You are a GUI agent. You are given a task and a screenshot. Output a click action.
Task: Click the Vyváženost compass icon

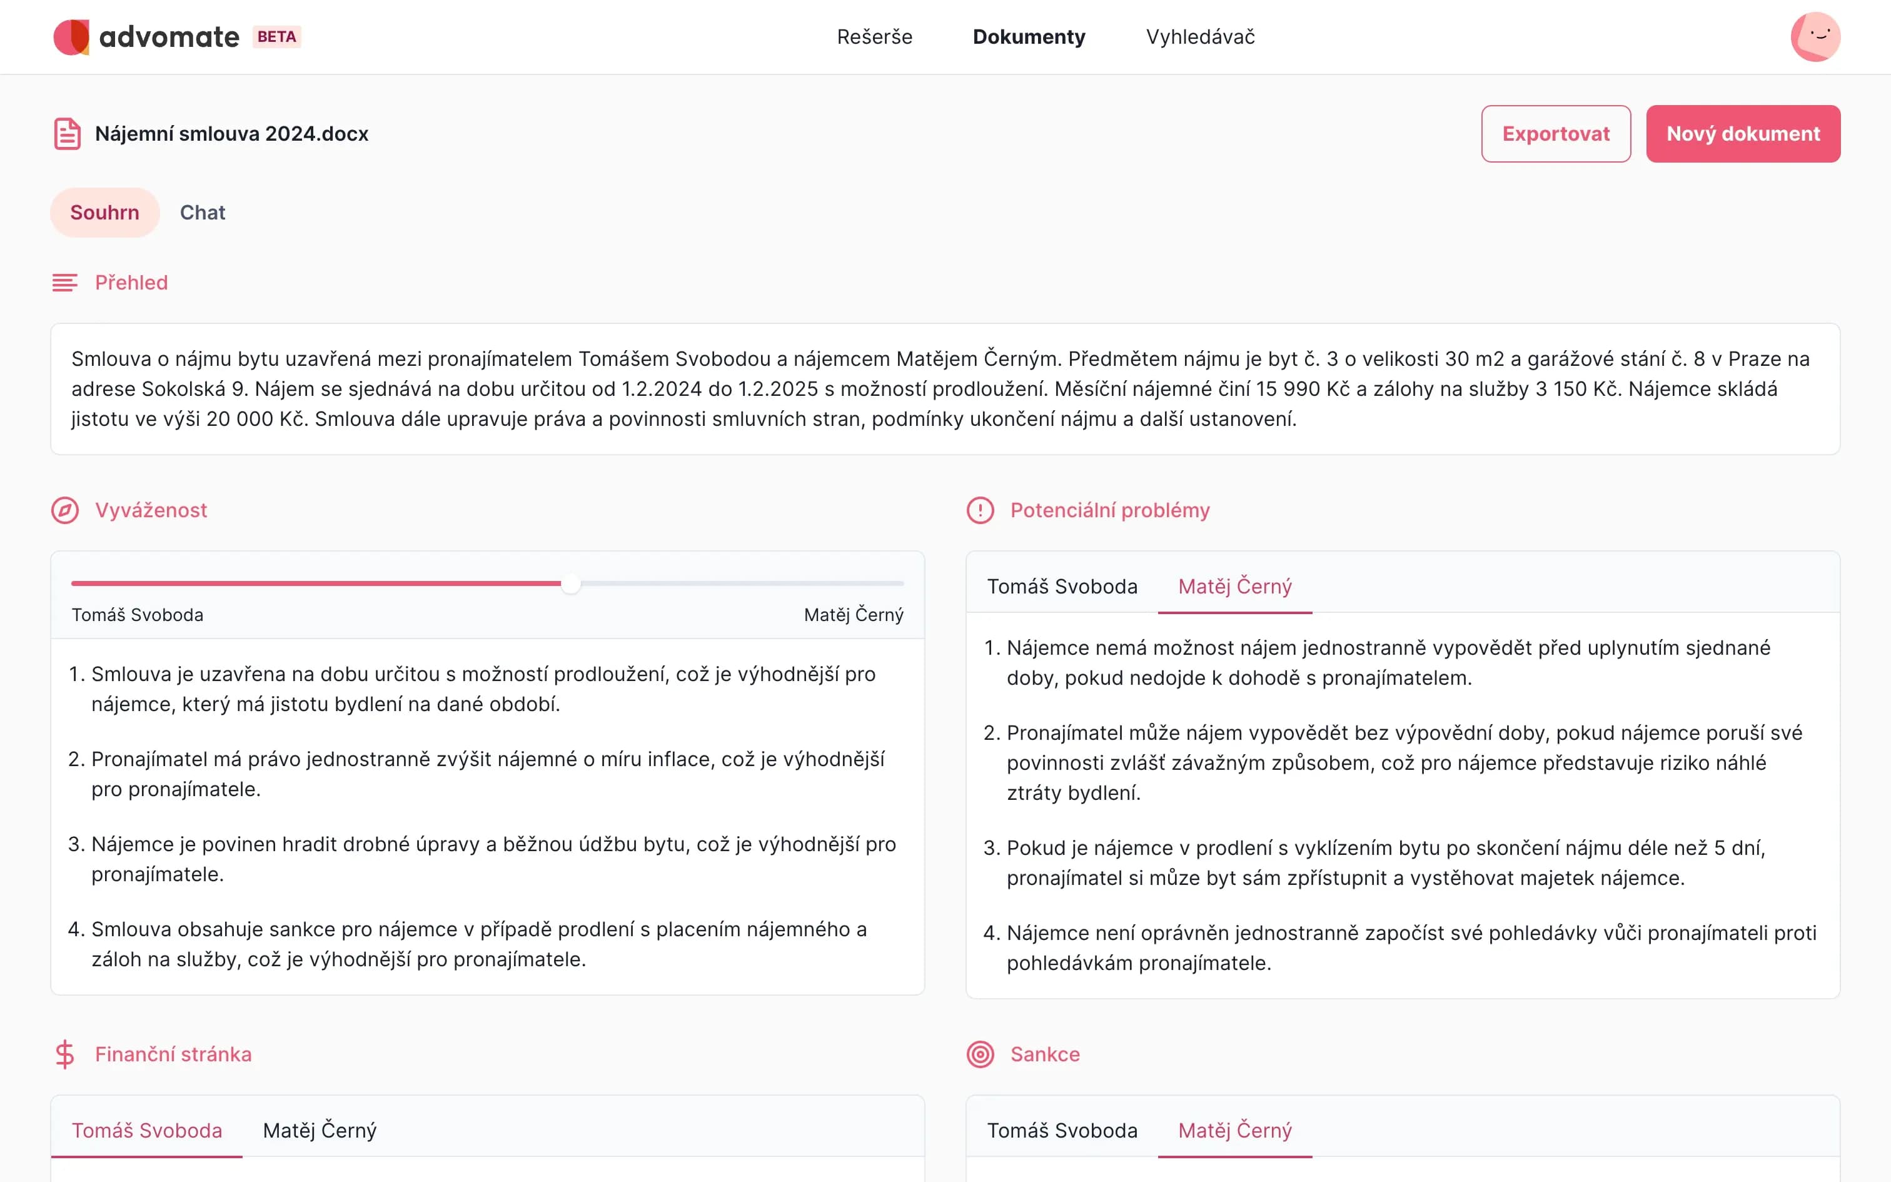tap(65, 510)
